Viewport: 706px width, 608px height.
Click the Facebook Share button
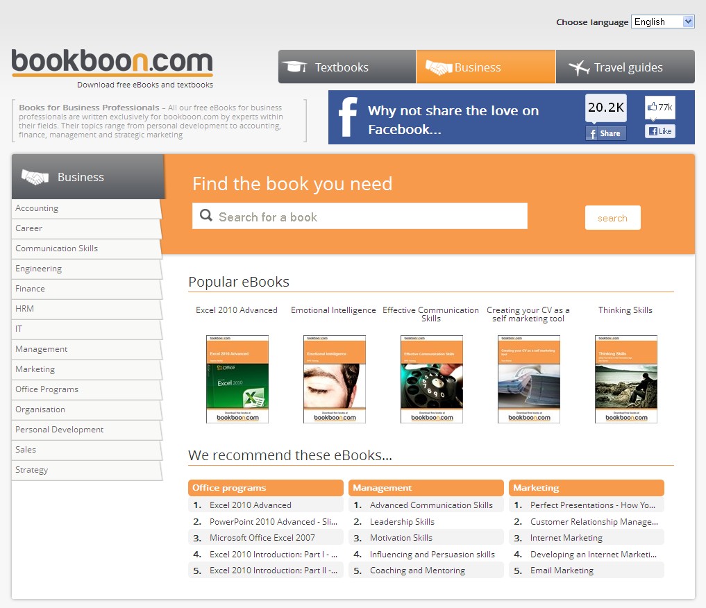[605, 133]
